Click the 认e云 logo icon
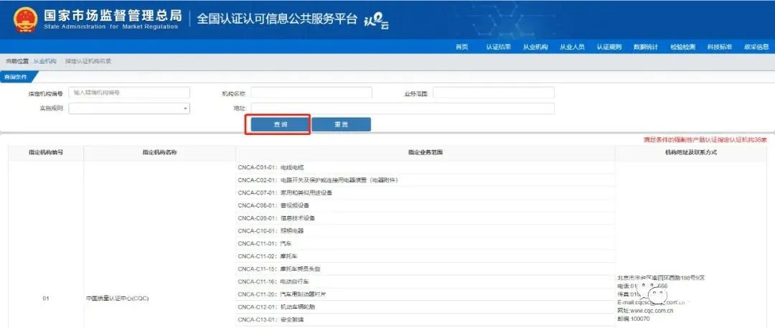The height and width of the screenshot is (328, 775). coord(375,22)
